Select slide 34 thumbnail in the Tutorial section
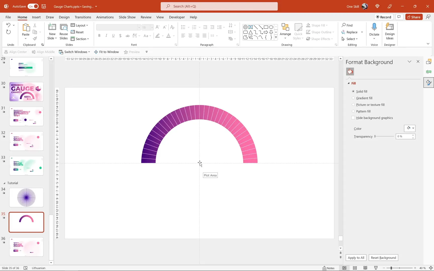 point(26,197)
